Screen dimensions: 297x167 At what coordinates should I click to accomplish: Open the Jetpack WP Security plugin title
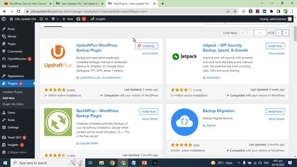pyautogui.click(x=225, y=48)
